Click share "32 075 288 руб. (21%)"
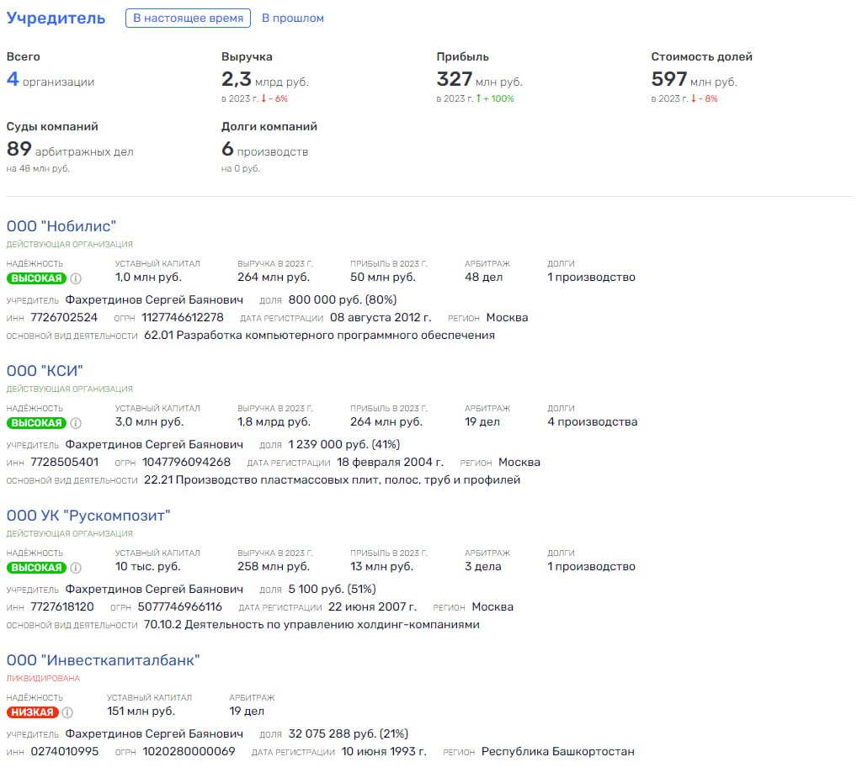The image size is (857, 778). click(349, 733)
